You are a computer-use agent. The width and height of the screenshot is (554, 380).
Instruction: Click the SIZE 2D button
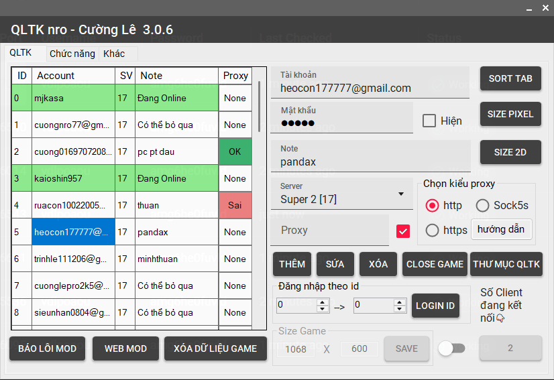[x=510, y=152]
